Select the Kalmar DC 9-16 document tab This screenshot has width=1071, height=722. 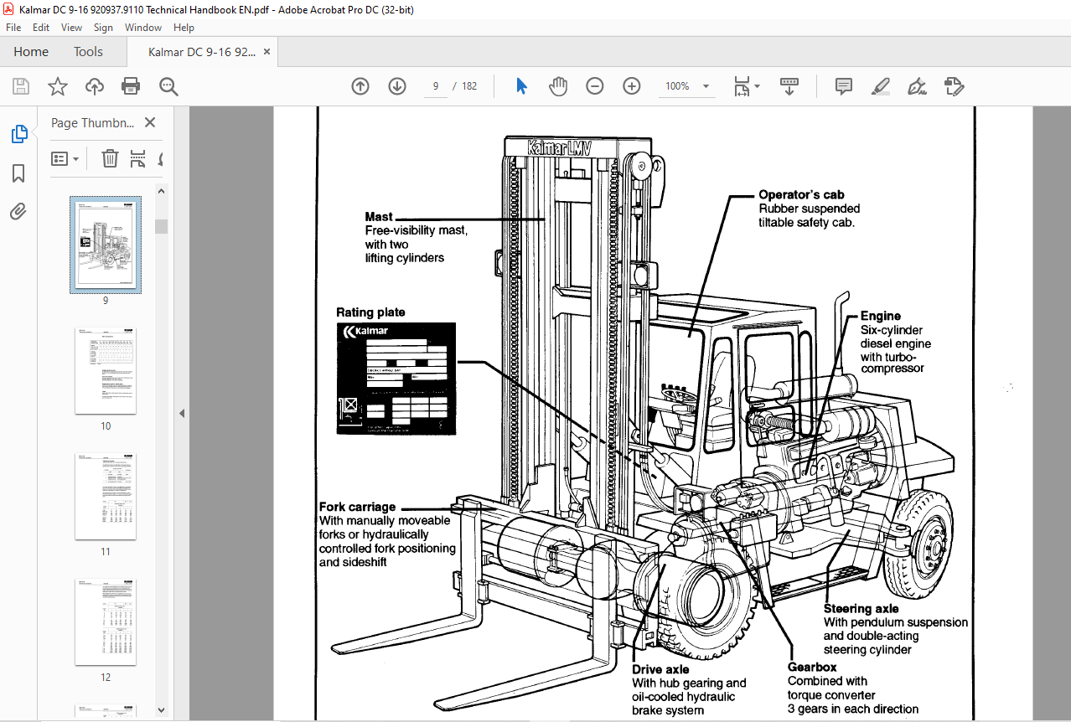click(x=202, y=52)
